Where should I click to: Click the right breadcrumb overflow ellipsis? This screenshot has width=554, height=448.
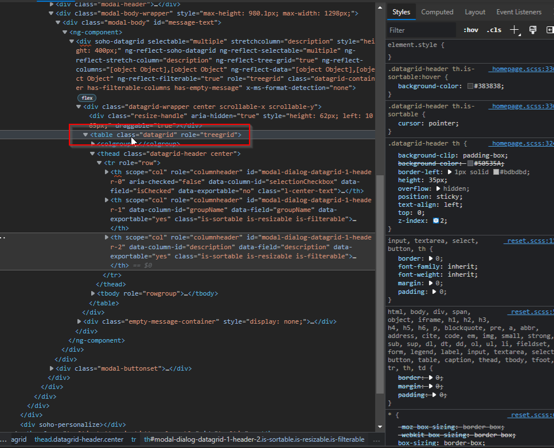377,440
